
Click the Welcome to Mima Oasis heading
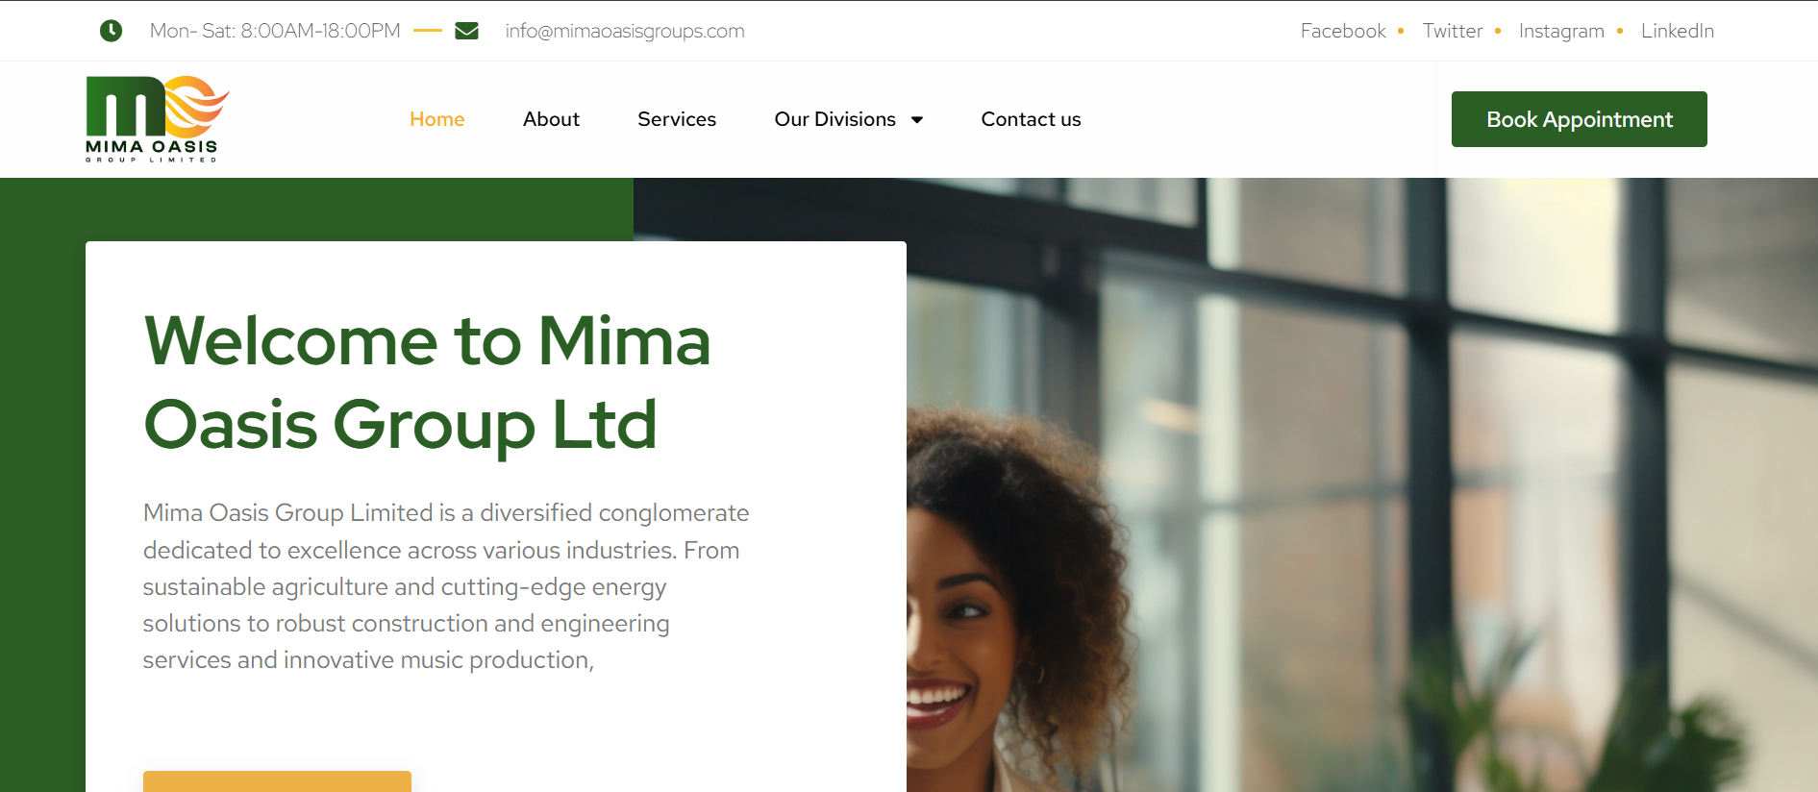pos(428,383)
